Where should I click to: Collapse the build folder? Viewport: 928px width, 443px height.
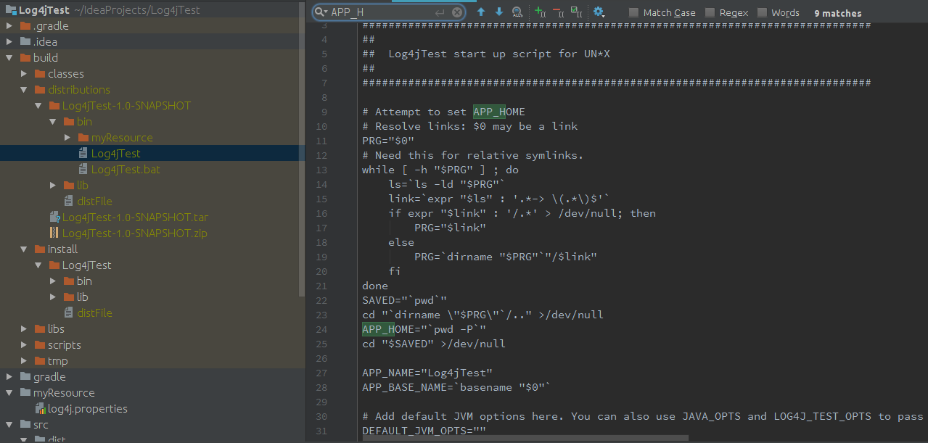(x=9, y=58)
